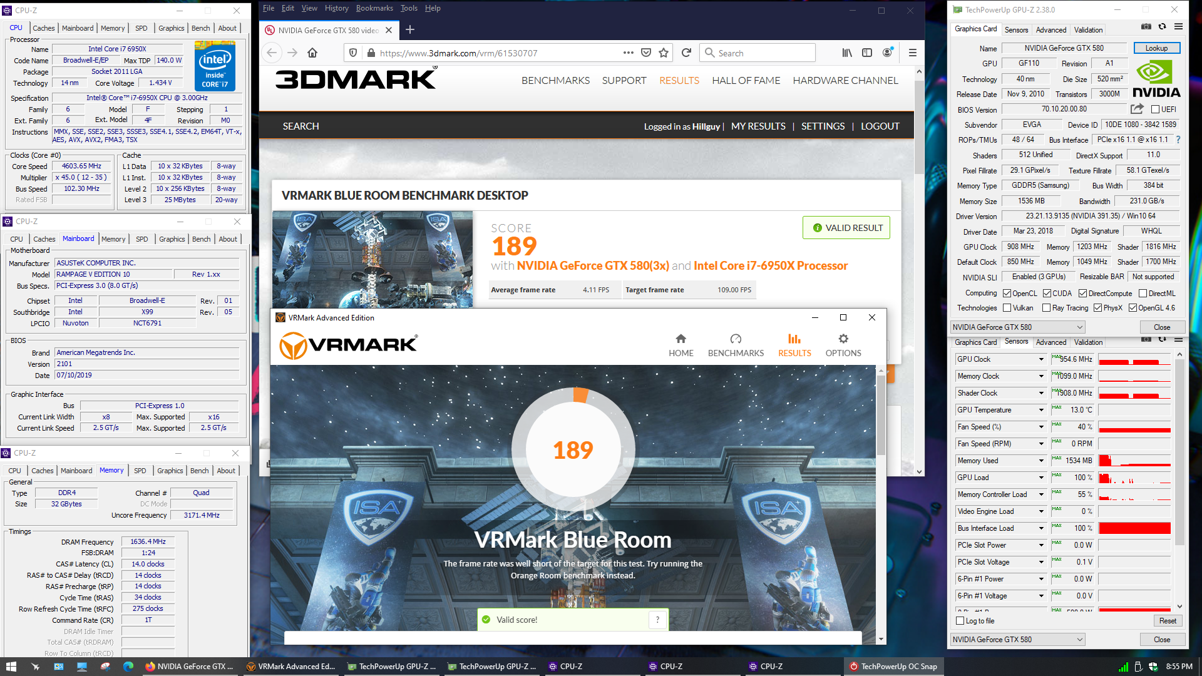Toggle the PhysX checkbox

1097,308
